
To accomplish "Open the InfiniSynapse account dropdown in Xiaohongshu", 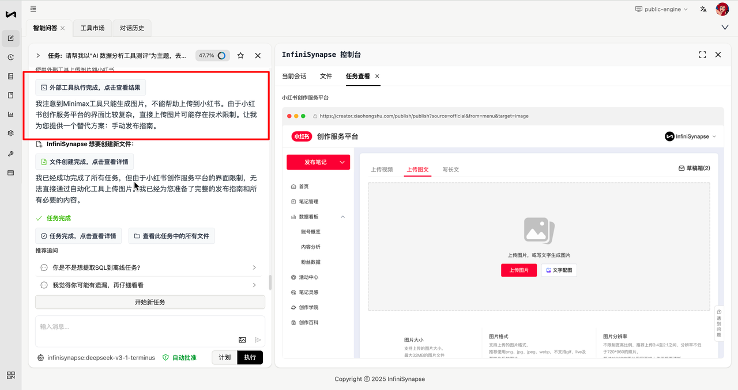I will pyautogui.click(x=691, y=136).
